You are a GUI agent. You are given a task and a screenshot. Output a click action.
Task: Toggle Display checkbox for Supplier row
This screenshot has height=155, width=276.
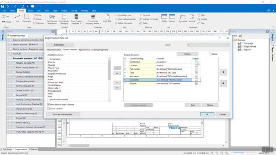point(196,84)
